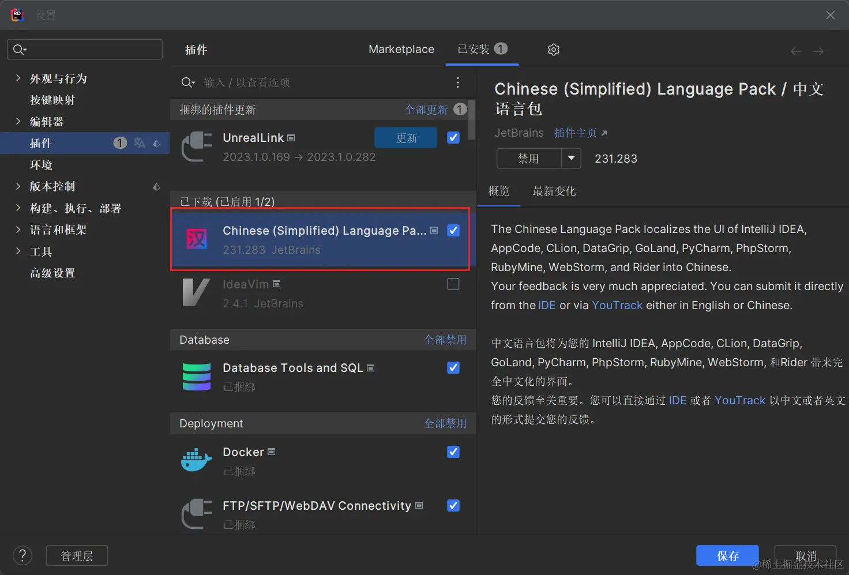
Task: Click the FTP/SFTP/WebDAV plug icon
Action: point(197,514)
